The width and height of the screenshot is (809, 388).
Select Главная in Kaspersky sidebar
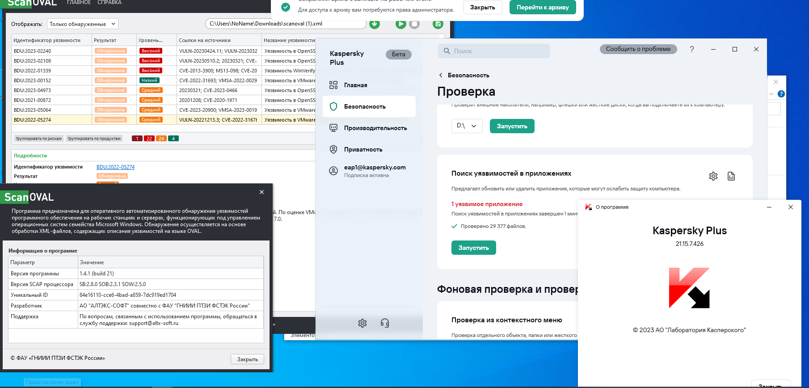coord(369,85)
